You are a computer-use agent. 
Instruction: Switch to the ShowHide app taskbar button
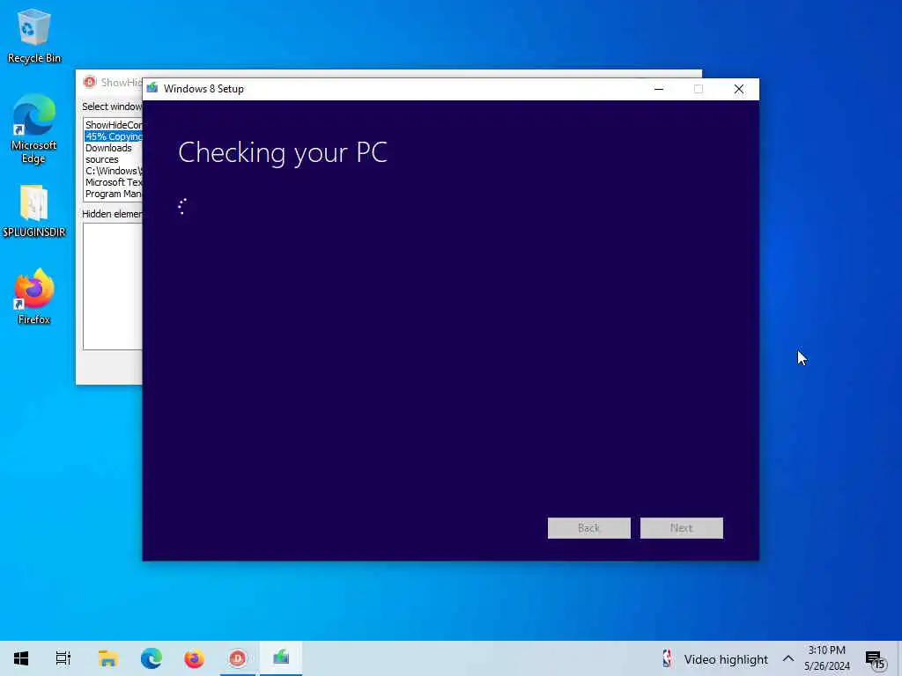pos(238,658)
